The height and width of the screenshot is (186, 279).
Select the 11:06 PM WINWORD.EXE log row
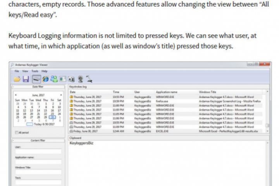(165, 118)
